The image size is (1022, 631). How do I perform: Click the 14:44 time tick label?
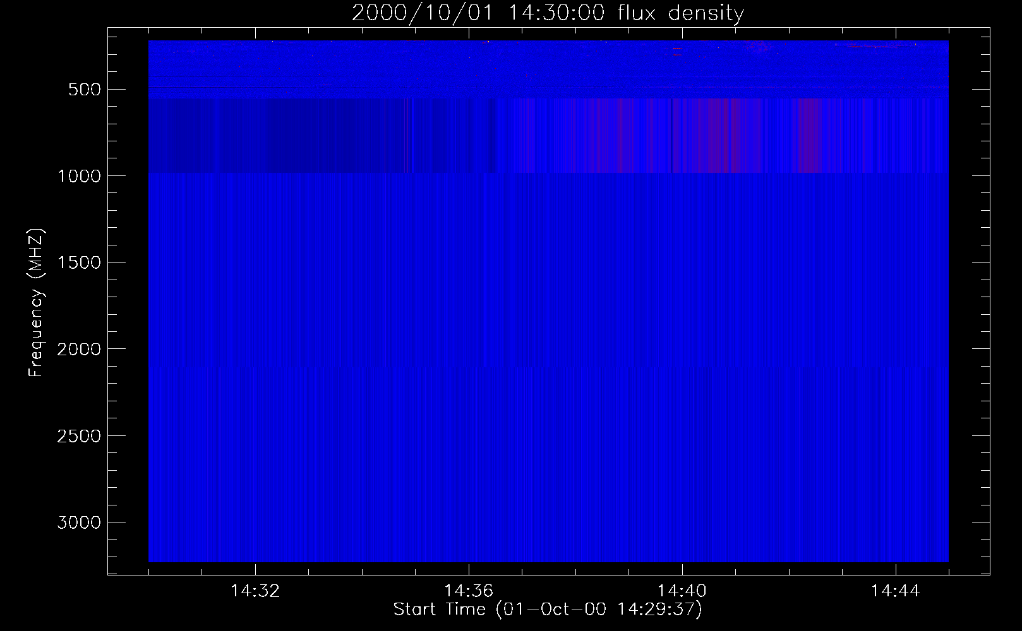896,591
